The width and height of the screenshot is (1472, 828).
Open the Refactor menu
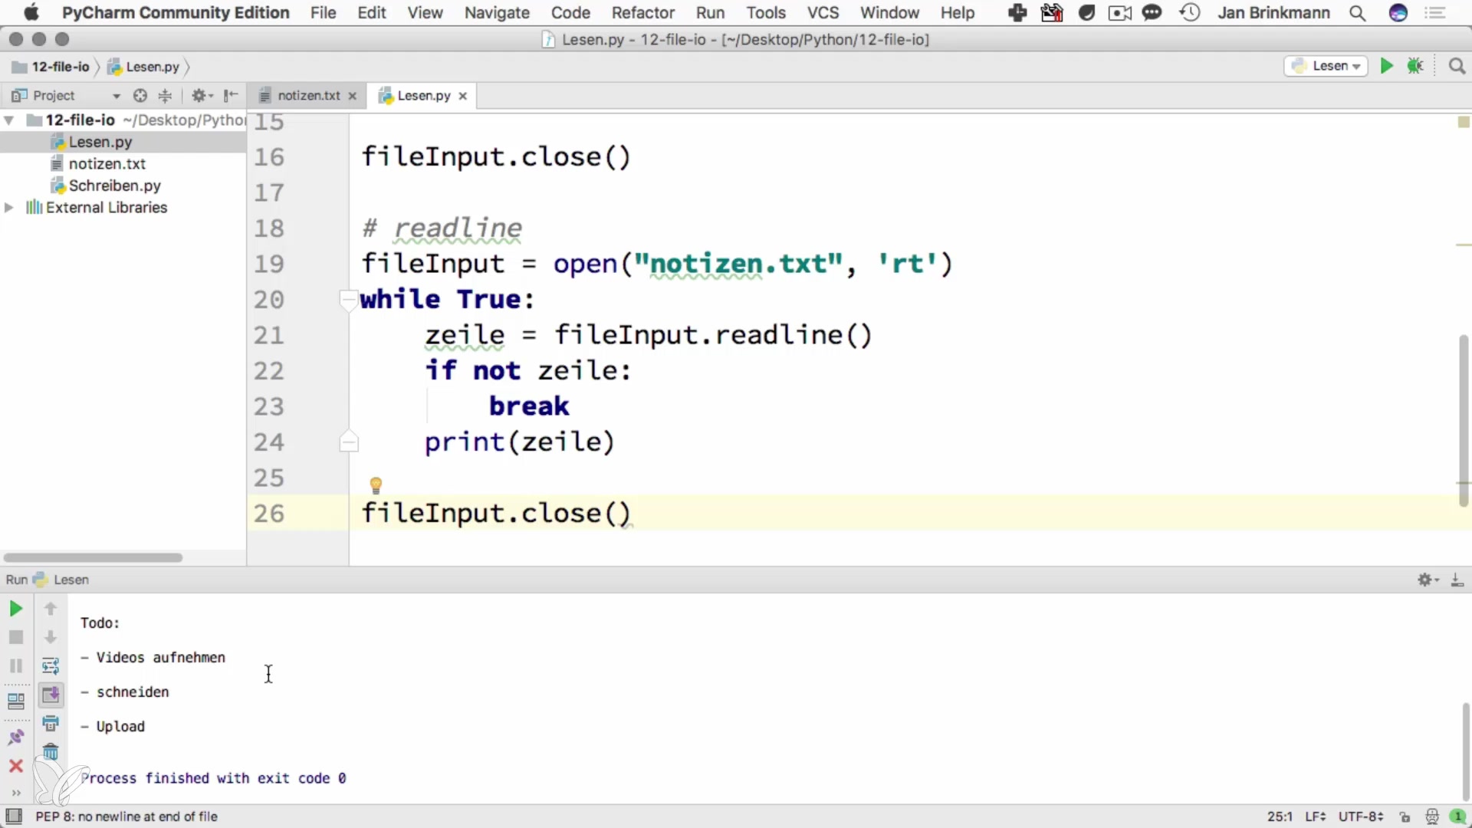coord(642,13)
